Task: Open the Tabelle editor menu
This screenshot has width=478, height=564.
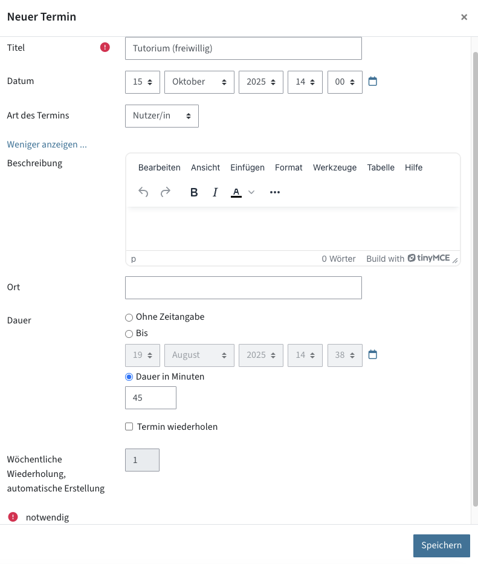Action: click(x=381, y=167)
